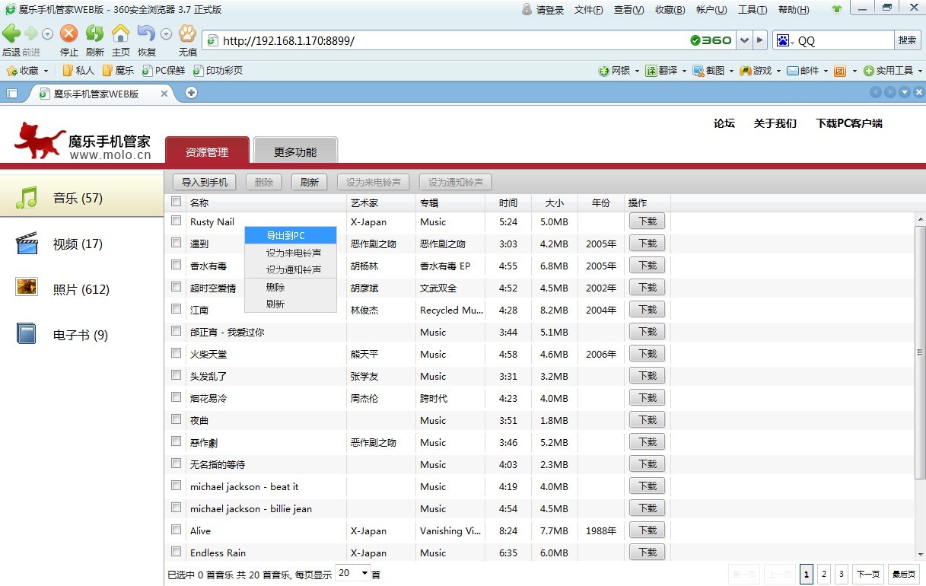Open the items-per-page 20 dropdown
Screen dimensions: 926x586
tap(353, 573)
